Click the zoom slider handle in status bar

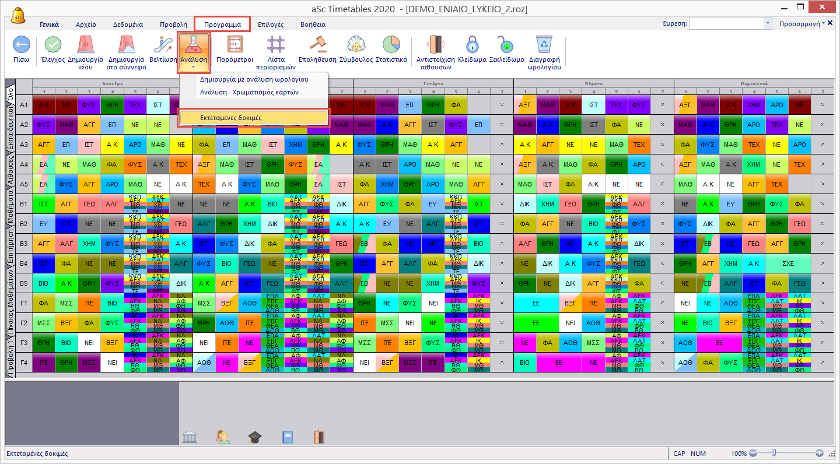pos(773,454)
